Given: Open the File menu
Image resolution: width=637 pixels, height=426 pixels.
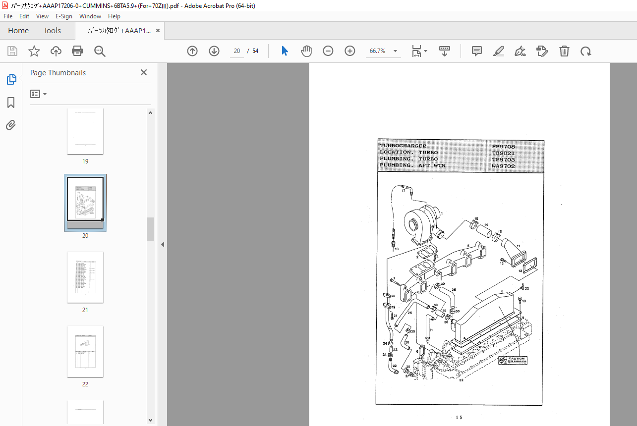Looking at the screenshot, I should tap(8, 16).
